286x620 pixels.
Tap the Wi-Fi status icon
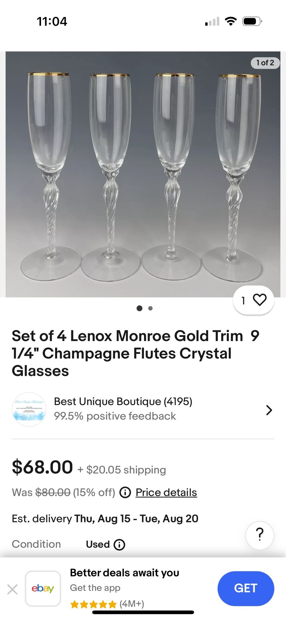tap(230, 21)
